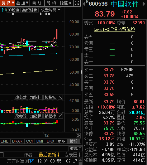147x165 pixels.
Task: Click the latest tall red candlestick
Action: click(x=57, y=34)
